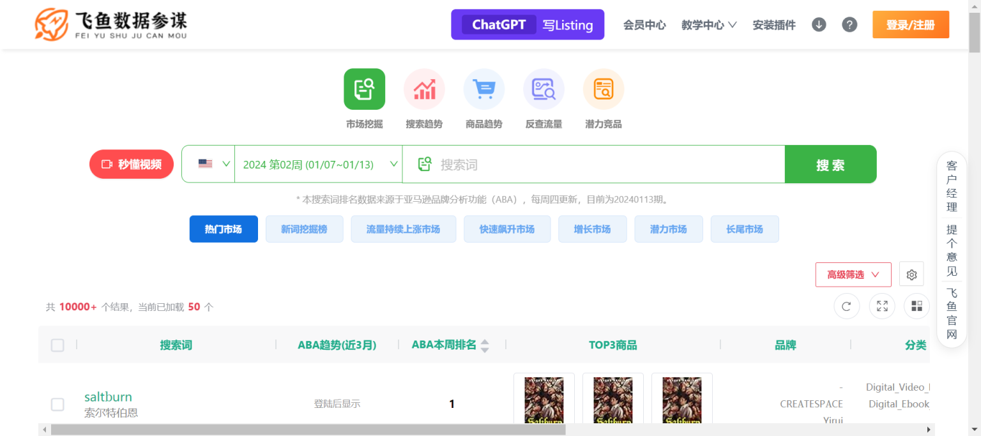981x436 pixels.
Task: Click inside the 搜索词 keyword input field
Action: [594, 163]
